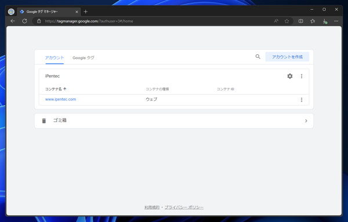View site information lock icon
This screenshot has height=222, width=348.
(39, 21)
